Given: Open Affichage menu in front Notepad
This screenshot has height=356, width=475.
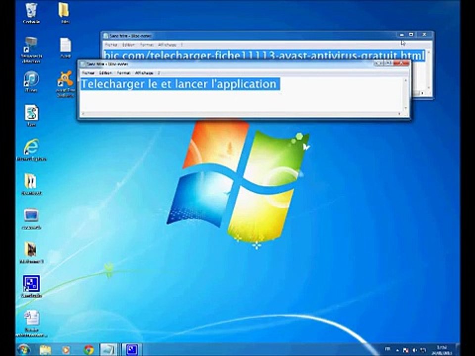Looking at the screenshot, I should (144, 73).
